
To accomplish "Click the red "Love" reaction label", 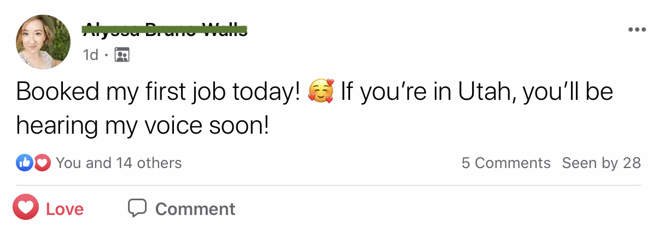I will (65, 209).
